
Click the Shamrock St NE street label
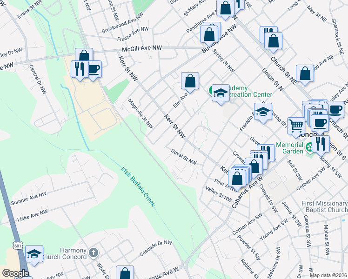(338, 36)
